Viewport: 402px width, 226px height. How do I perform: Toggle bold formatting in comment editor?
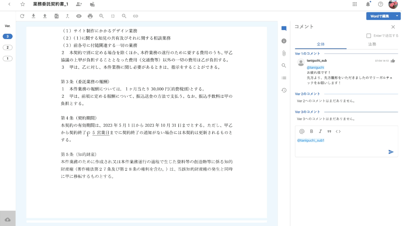coord(312,131)
